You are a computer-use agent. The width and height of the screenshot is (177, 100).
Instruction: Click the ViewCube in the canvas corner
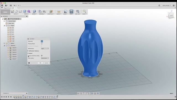pos(171,15)
